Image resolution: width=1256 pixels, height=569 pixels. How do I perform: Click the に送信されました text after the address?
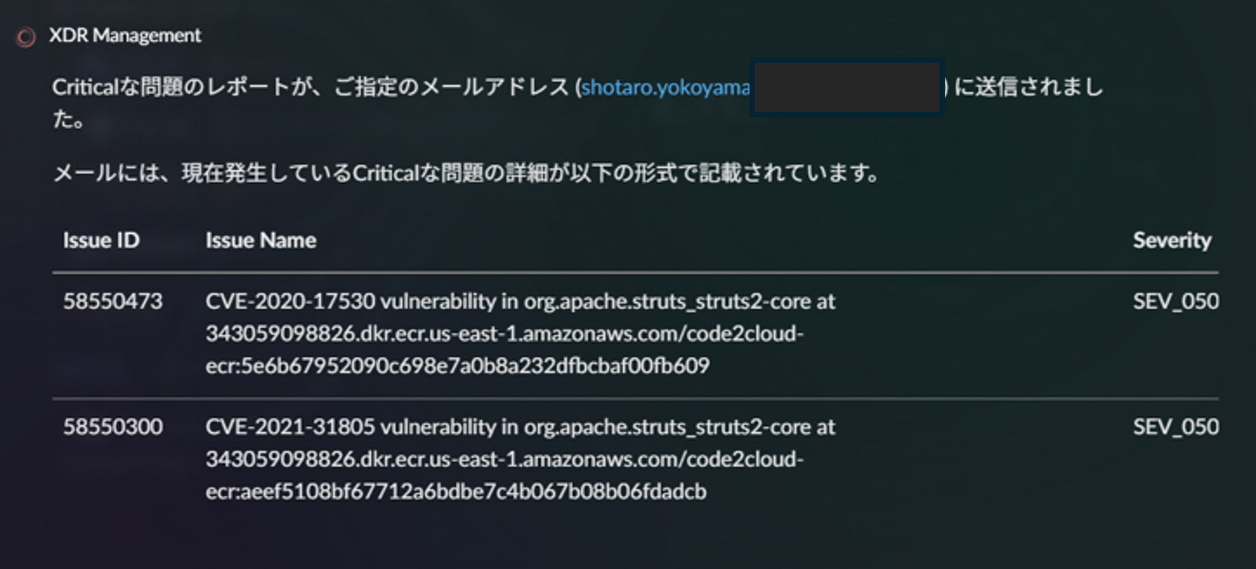click(x=1027, y=88)
